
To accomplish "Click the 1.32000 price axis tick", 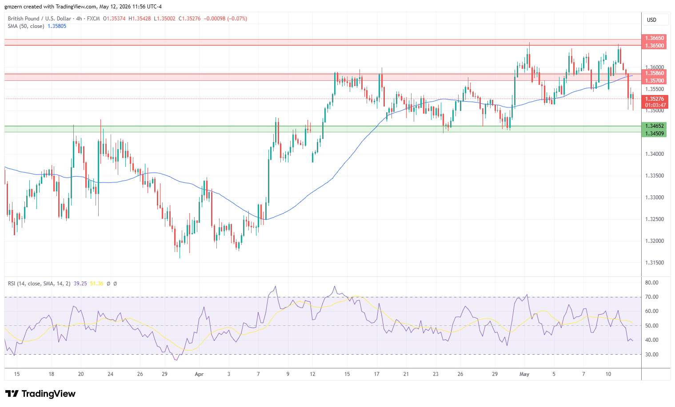I will [655, 241].
